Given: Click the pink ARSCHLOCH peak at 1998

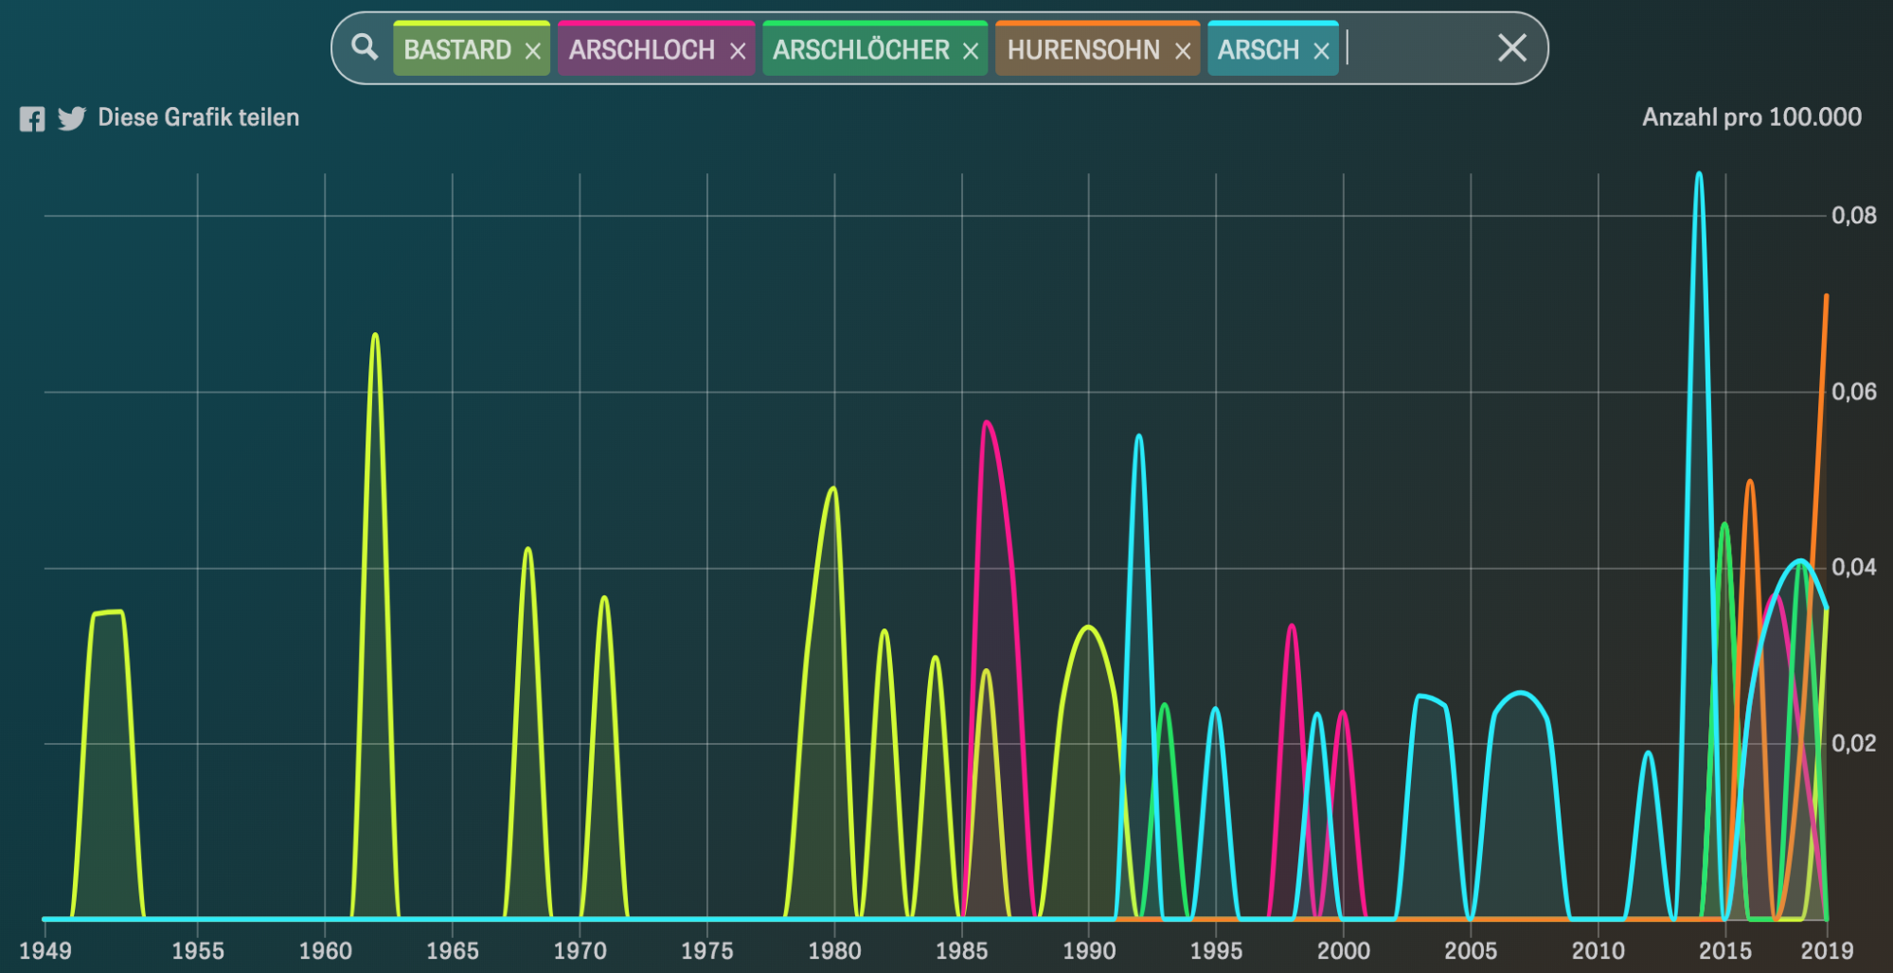Looking at the screenshot, I should coord(1292,626).
